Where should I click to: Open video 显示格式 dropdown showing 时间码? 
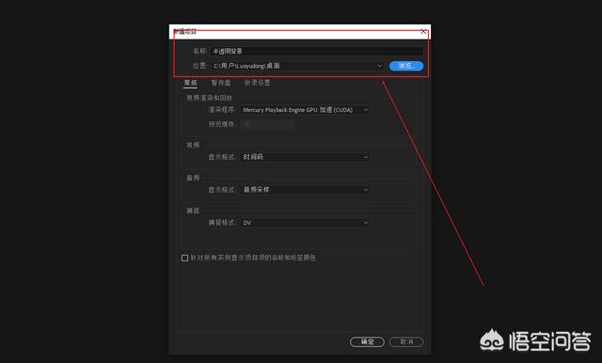pyautogui.click(x=305, y=157)
